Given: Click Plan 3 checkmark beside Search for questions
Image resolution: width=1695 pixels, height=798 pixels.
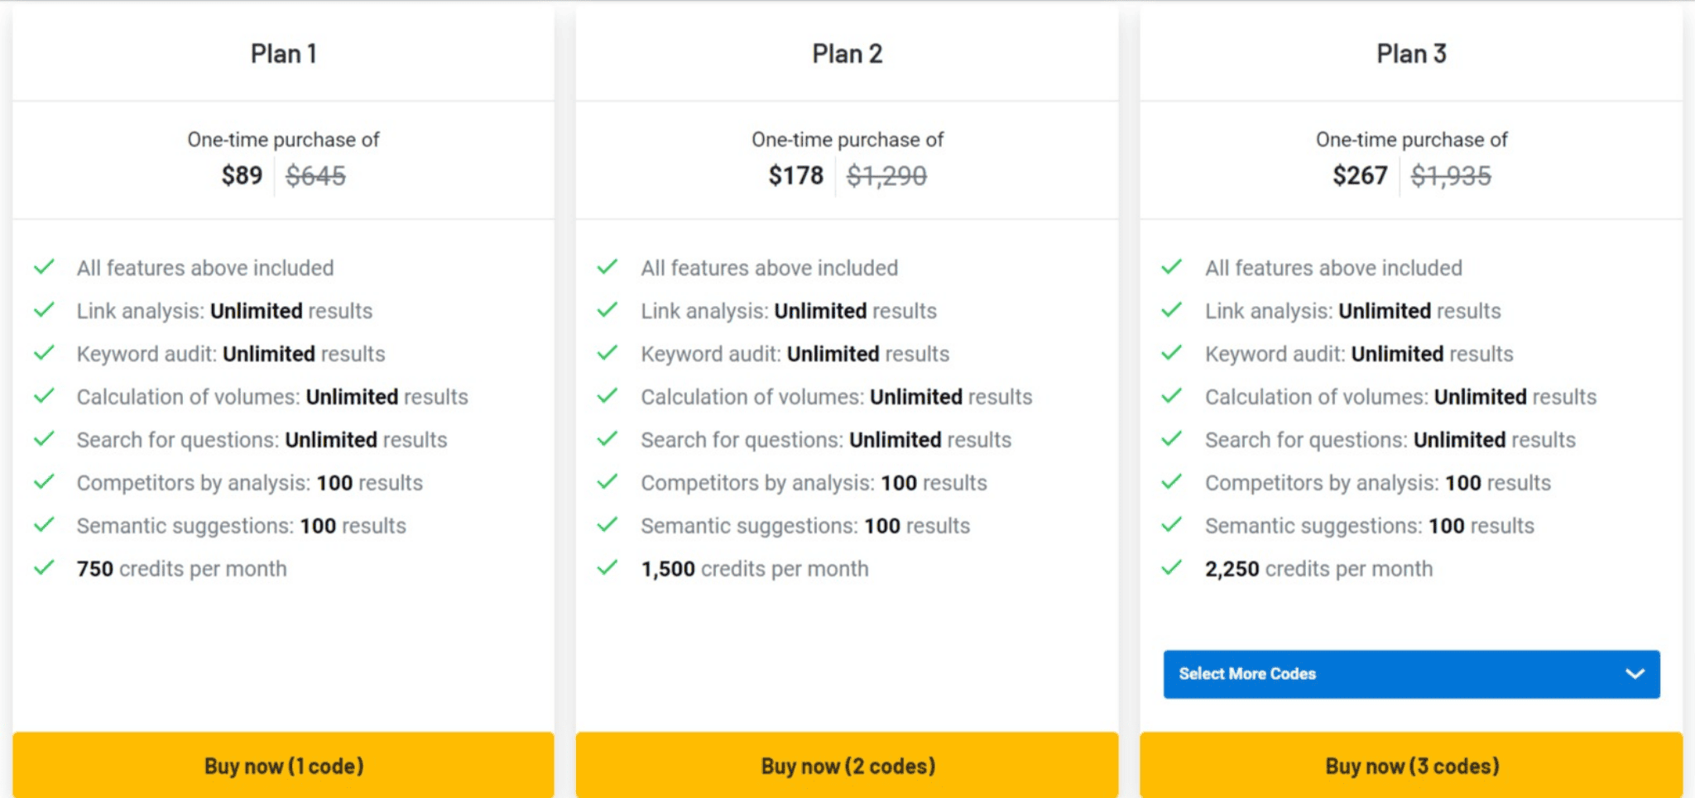Looking at the screenshot, I should 1171,438.
